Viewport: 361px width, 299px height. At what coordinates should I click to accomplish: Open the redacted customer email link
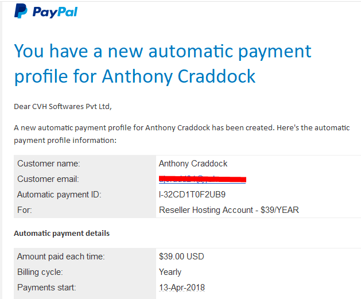click(203, 179)
